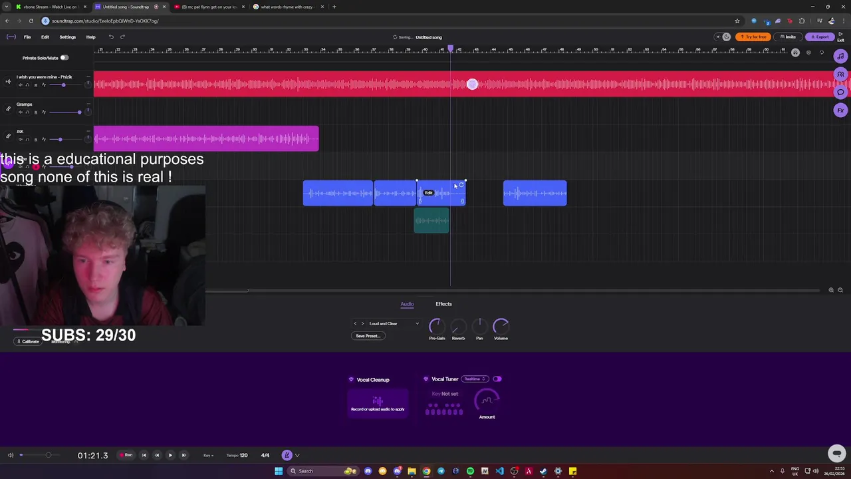The height and width of the screenshot is (479, 851).
Task: Open Spotify from the taskbar
Action: pos(470,471)
